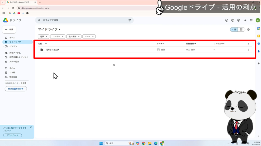261x146 pixels.
Task: Go back in browser
Action: [x=3, y=8]
